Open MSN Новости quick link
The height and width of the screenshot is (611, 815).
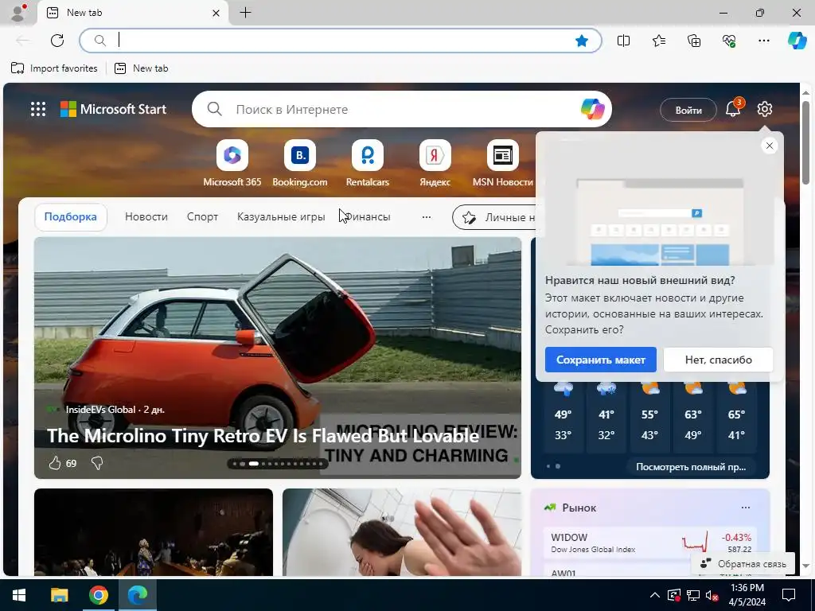click(503, 163)
